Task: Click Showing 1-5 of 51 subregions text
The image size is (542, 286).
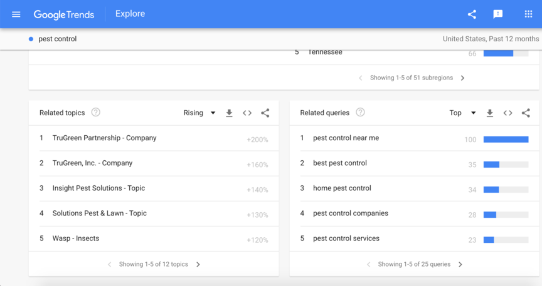Action: pos(412,78)
